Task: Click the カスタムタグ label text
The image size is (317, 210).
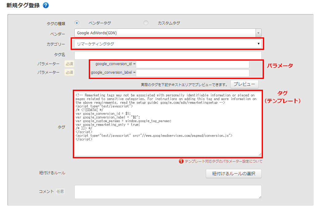Action: [x=169, y=23]
